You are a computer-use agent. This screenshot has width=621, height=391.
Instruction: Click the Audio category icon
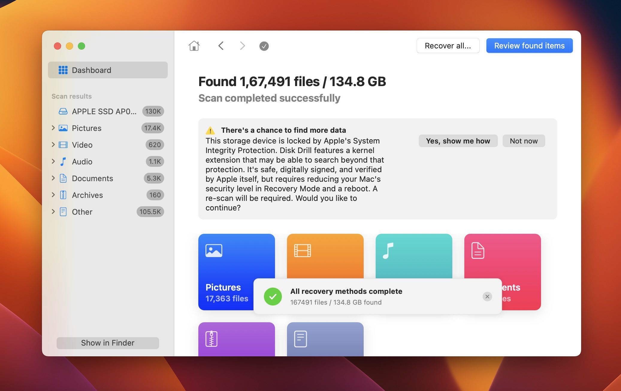[x=63, y=161]
